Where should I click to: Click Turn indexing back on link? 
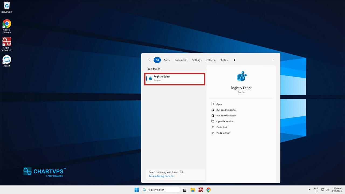point(161,176)
